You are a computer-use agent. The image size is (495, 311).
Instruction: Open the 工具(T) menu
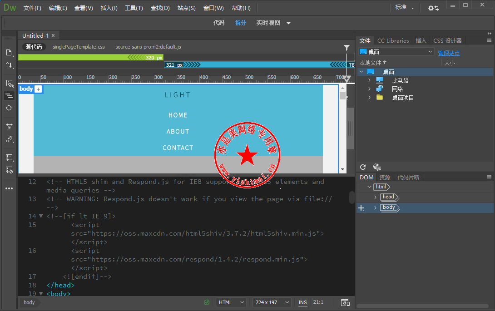134,8
